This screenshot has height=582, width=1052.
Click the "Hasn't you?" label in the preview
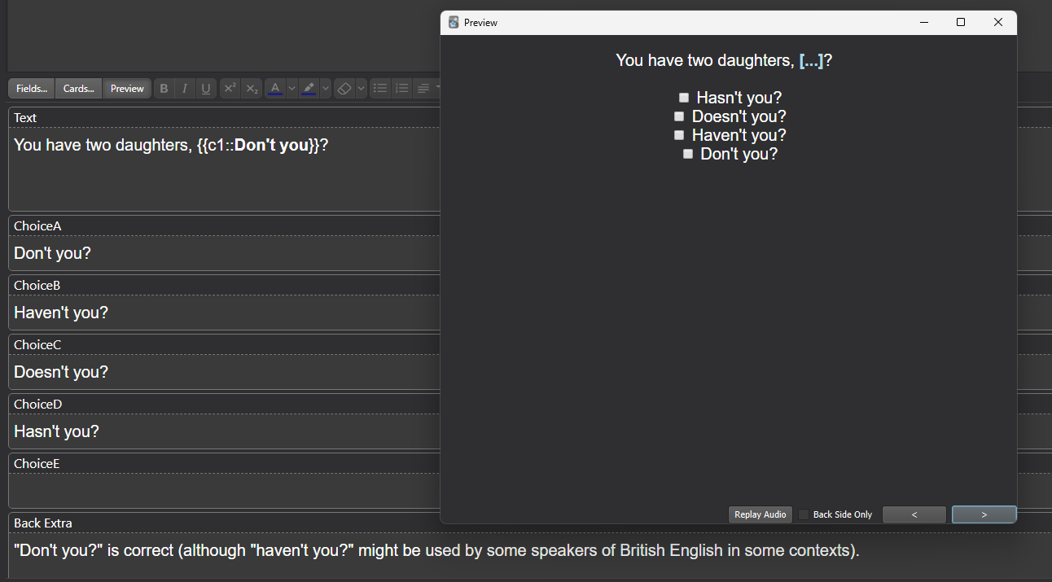pyautogui.click(x=739, y=98)
